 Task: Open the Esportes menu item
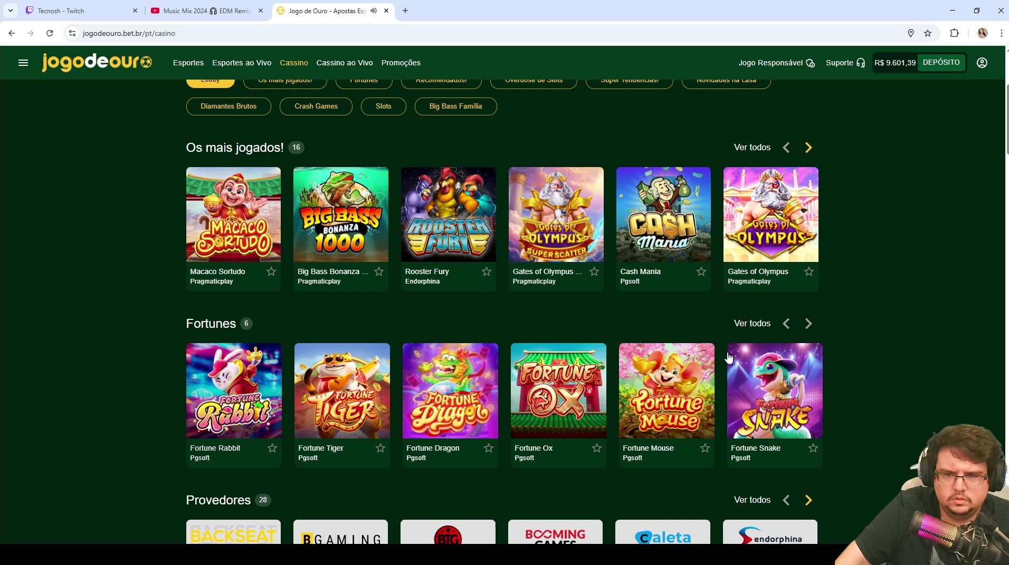point(188,63)
